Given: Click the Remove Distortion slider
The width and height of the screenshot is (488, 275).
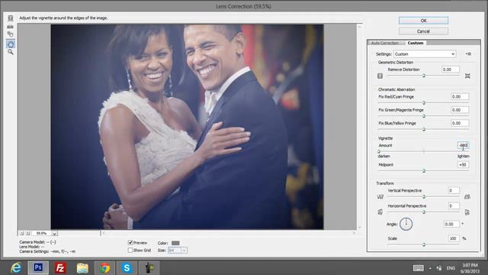Looking at the screenshot, I should [424, 76].
